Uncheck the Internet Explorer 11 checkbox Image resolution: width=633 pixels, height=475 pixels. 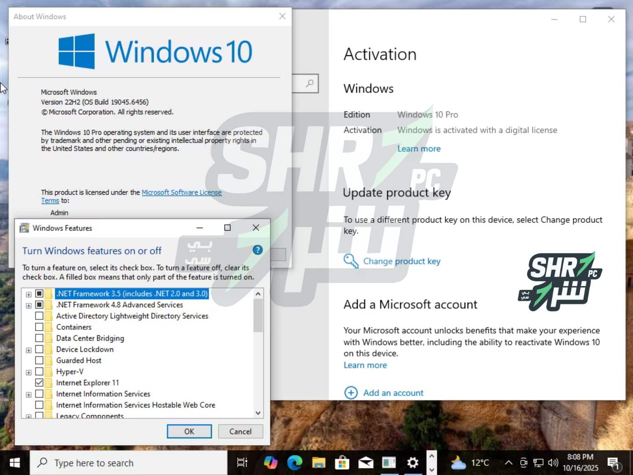pyautogui.click(x=39, y=383)
